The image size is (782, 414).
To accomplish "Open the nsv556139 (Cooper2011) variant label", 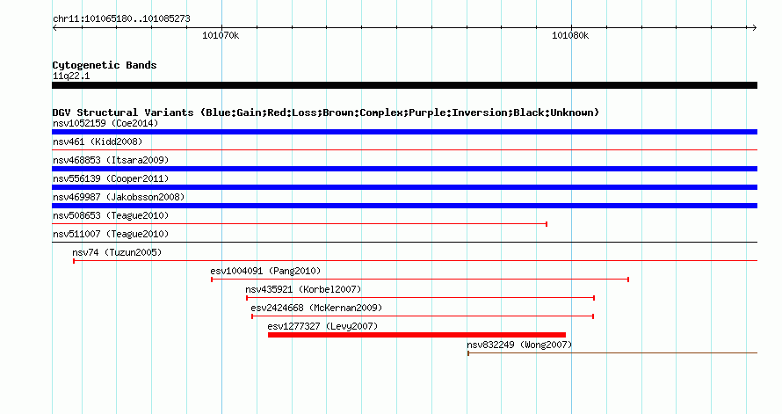I will [x=111, y=178].
